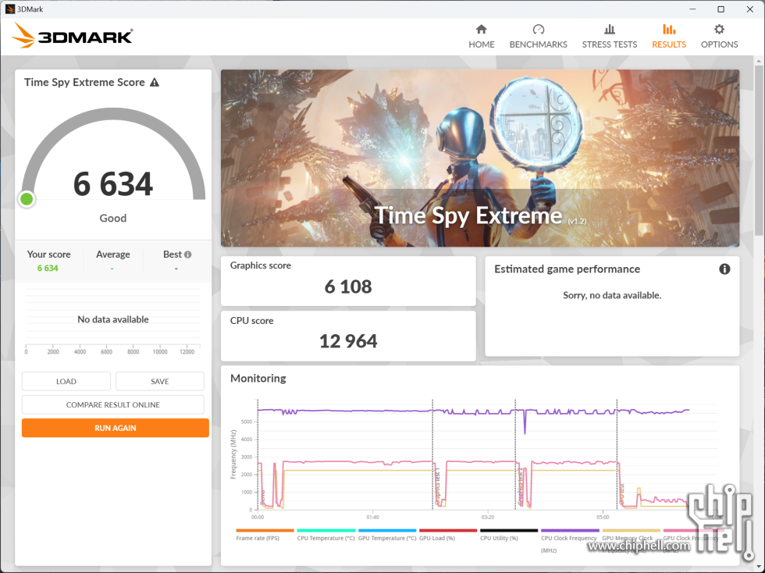Click the Graphics score value 6 108
This screenshot has width=765, height=573.
coord(348,286)
